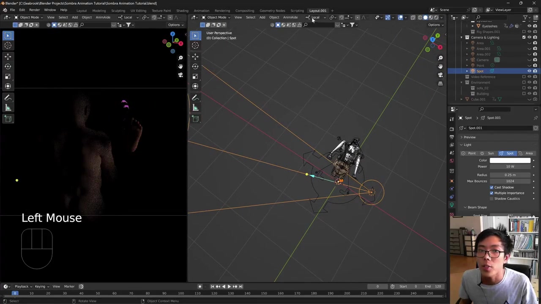
Task: Expand the Preview panel
Action: click(x=469, y=137)
